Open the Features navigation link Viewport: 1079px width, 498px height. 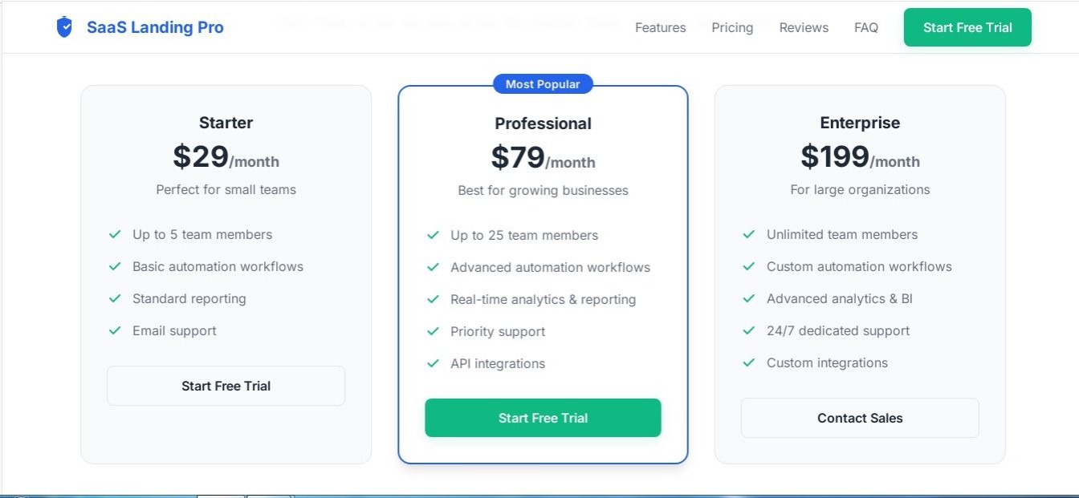(660, 27)
